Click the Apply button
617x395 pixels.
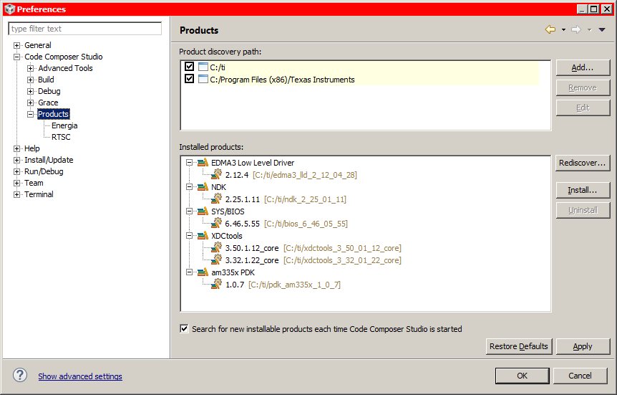583,346
